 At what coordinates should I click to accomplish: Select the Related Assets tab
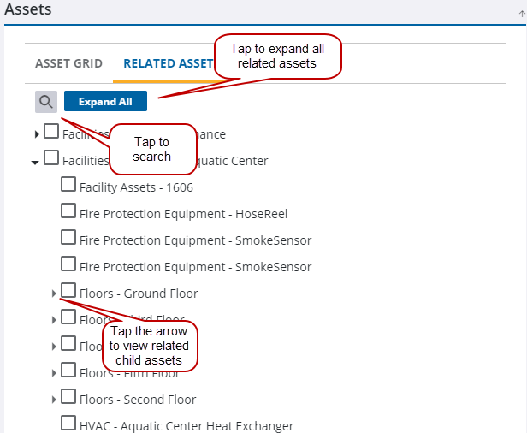click(x=168, y=63)
